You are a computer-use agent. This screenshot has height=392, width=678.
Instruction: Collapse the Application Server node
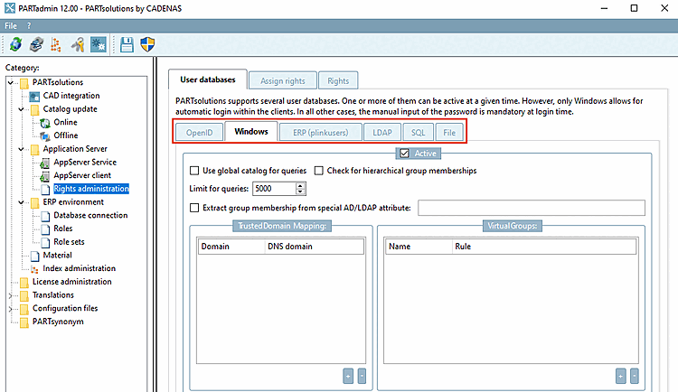point(21,149)
